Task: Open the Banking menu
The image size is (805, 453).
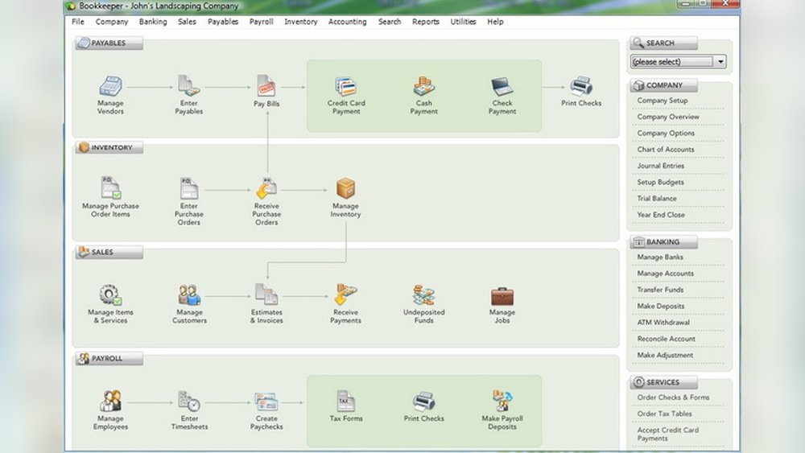Action: (x=153, y=22)
